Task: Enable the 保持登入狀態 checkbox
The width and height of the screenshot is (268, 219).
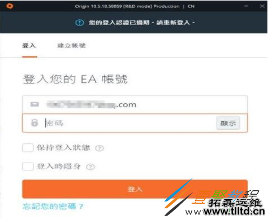Action: pyautogui.click(x=28, y=148)
